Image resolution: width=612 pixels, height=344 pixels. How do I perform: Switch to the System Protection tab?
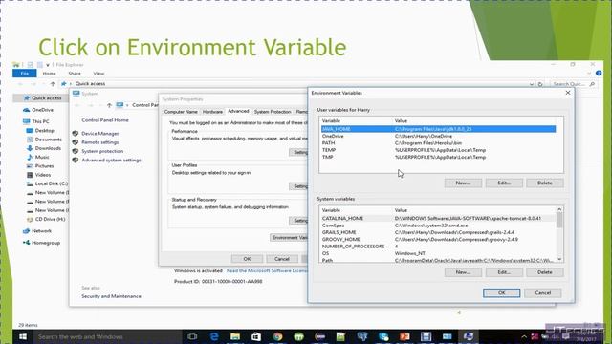(x=273, y=112)
